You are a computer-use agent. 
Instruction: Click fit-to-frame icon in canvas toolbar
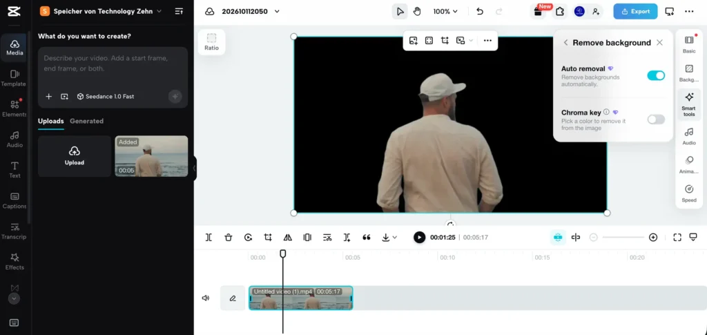pyautogui.click(x=429, y=41)
